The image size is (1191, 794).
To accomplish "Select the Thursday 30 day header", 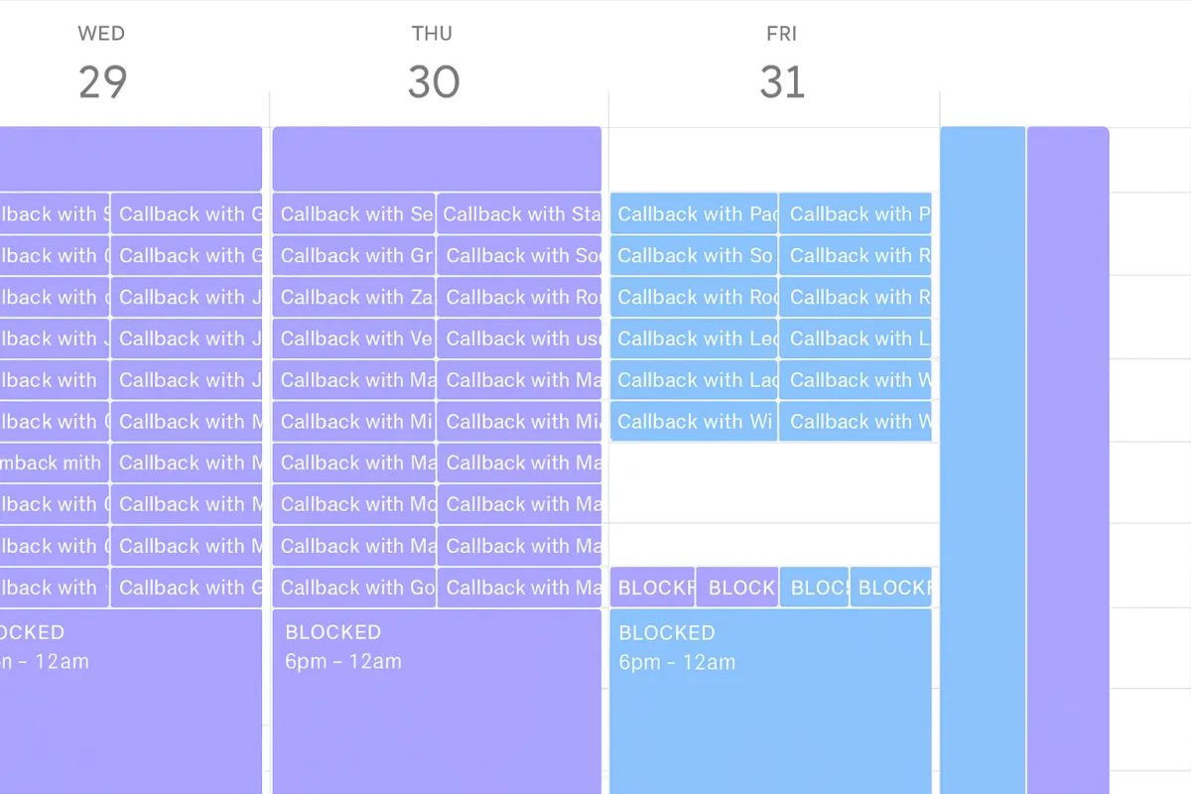I will click(433, 65).
